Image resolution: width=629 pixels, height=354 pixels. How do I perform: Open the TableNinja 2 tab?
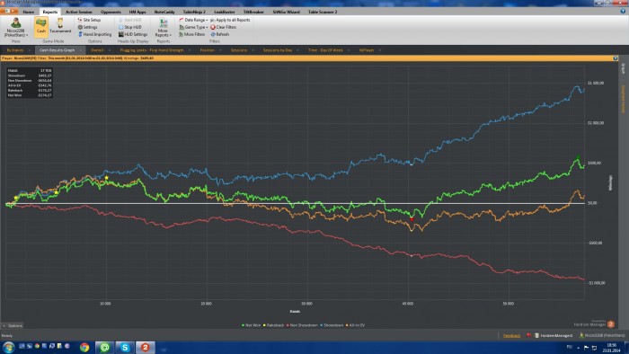[194, 12]
